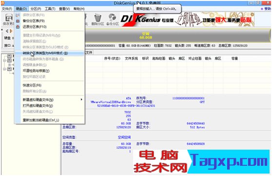Click the 64424509440 total bytes value
This screenshot has width=272, height=176.
click(x=195, y=123)
